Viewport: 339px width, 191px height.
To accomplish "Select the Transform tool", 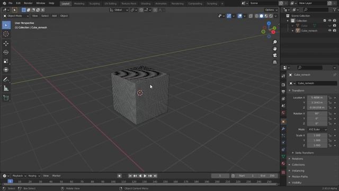I will (6, 70).
